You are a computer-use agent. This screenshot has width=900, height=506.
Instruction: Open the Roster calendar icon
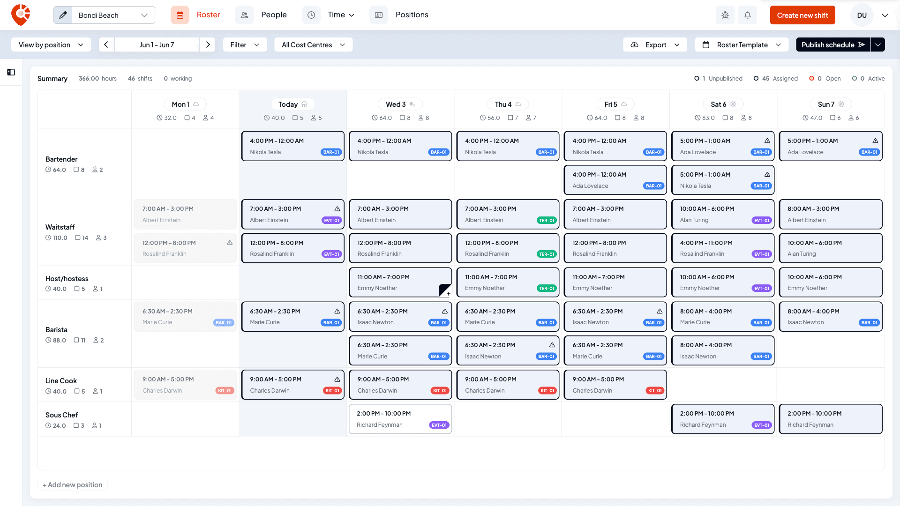click(x=180, y=15)
